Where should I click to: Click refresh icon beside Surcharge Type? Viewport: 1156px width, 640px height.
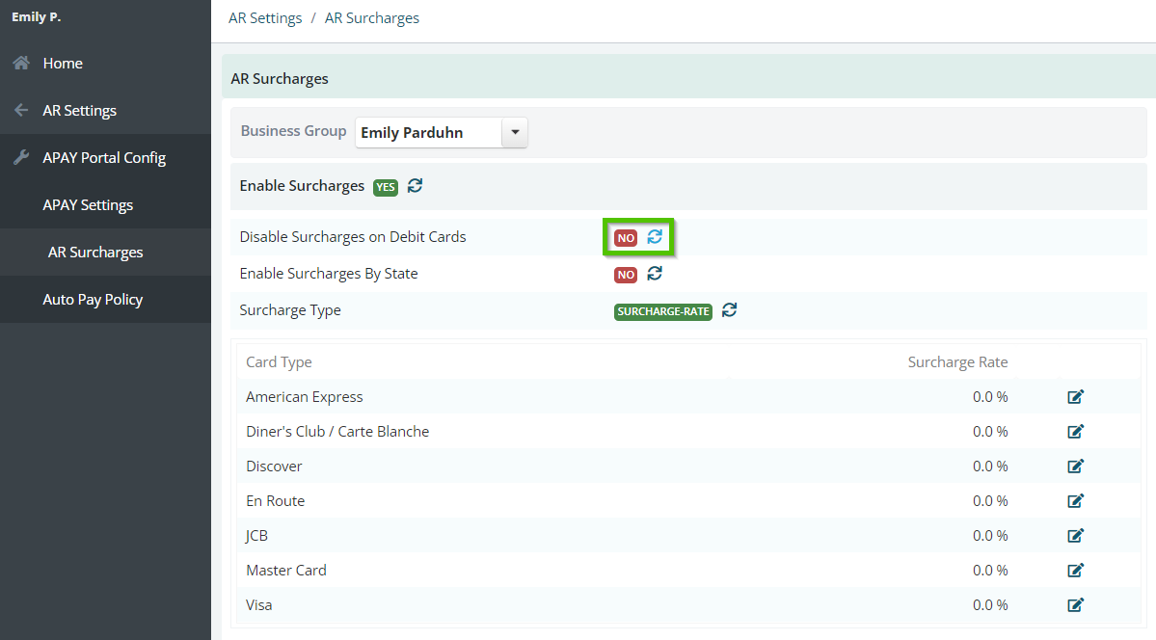[x=729, y=310]
